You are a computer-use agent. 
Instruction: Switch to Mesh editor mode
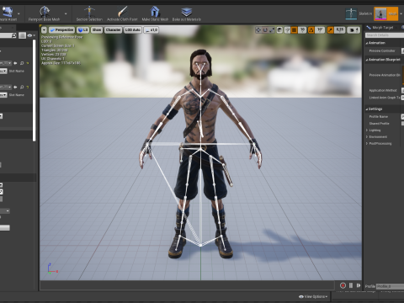pos(386,13)
